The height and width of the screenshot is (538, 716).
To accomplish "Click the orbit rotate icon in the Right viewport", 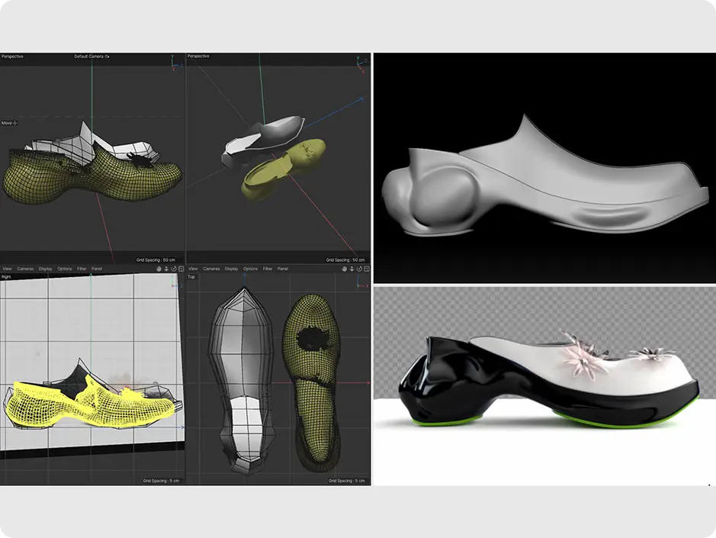I will coord(174,269).
